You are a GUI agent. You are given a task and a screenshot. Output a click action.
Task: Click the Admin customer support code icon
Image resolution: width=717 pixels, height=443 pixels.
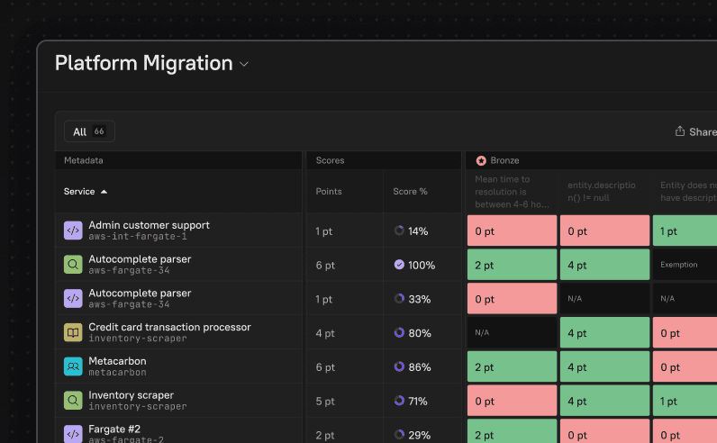[x=73, y=231]
